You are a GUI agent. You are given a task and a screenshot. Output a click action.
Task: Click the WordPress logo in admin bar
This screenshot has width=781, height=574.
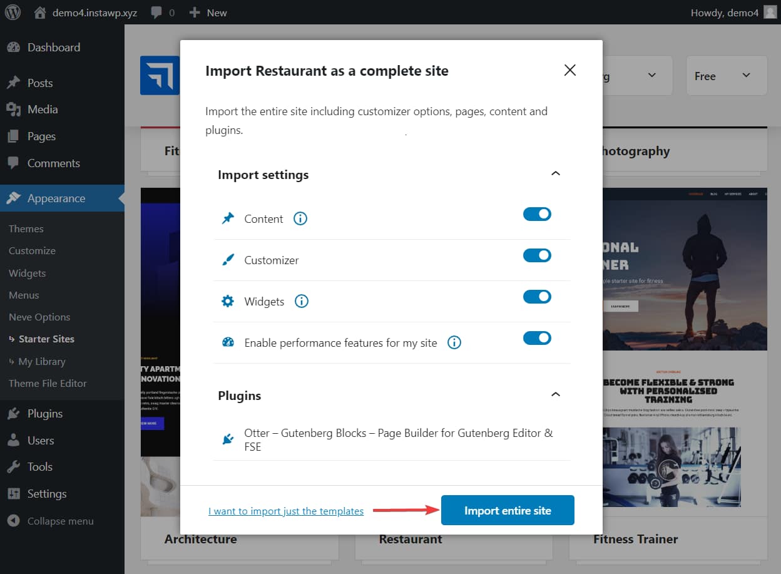coord(13,13)
